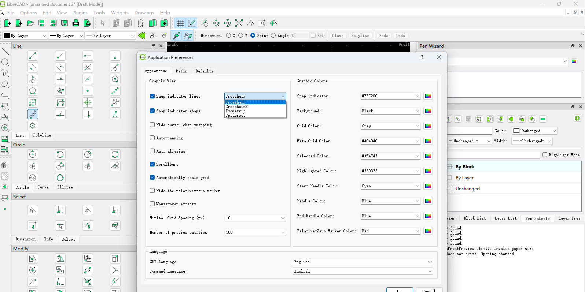The width and height of the screenshot is (585, 292).
Task: Select the Angle direction radio button
Action: point(273,35)
